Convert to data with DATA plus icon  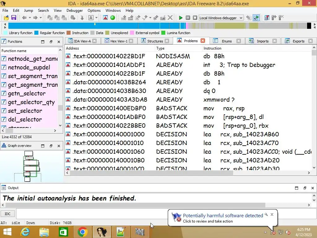pyautogui.click(x=131, y=18)
